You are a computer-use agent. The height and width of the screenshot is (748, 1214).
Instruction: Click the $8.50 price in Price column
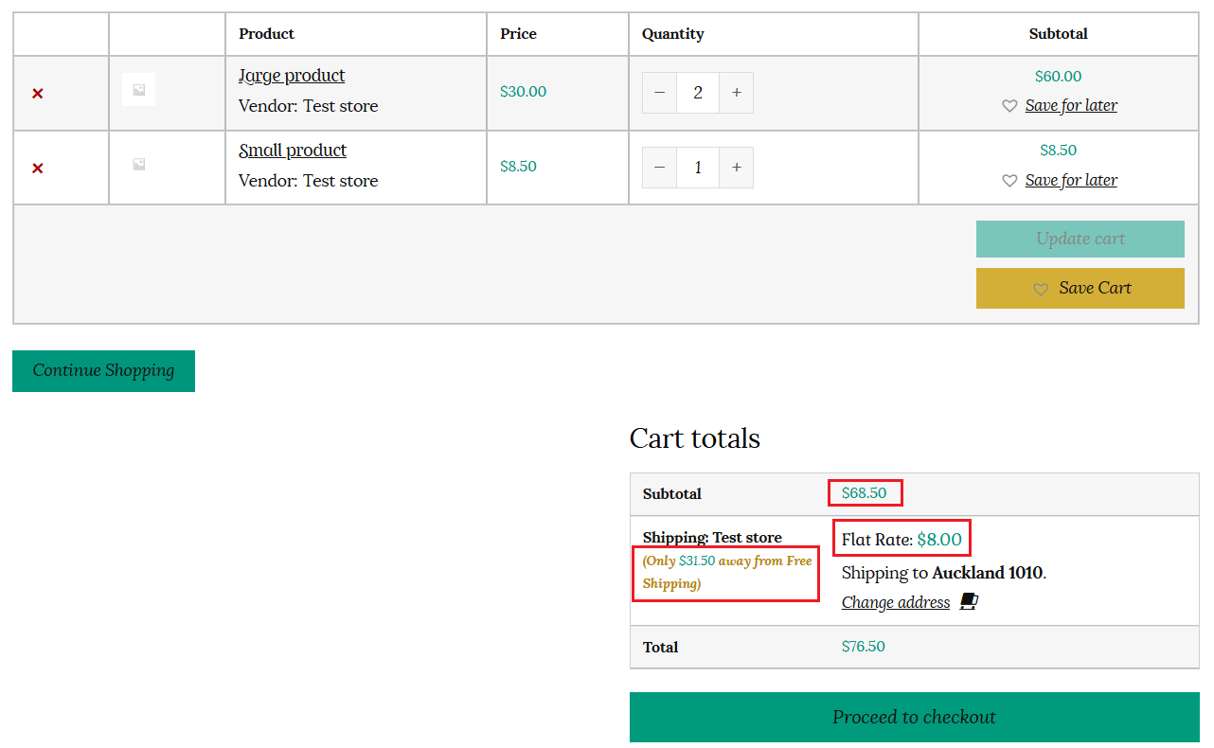pos(518,167)
